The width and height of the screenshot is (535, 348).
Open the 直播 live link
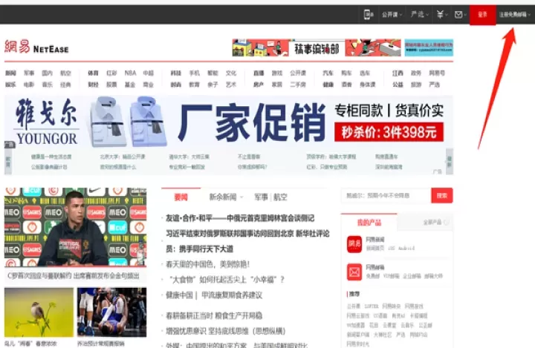[259, 73]
